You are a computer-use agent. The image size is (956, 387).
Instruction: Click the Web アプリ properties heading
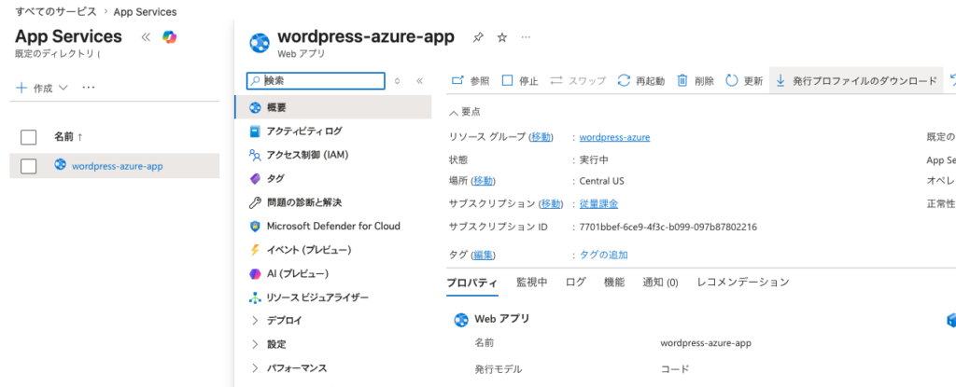point(501,319)
